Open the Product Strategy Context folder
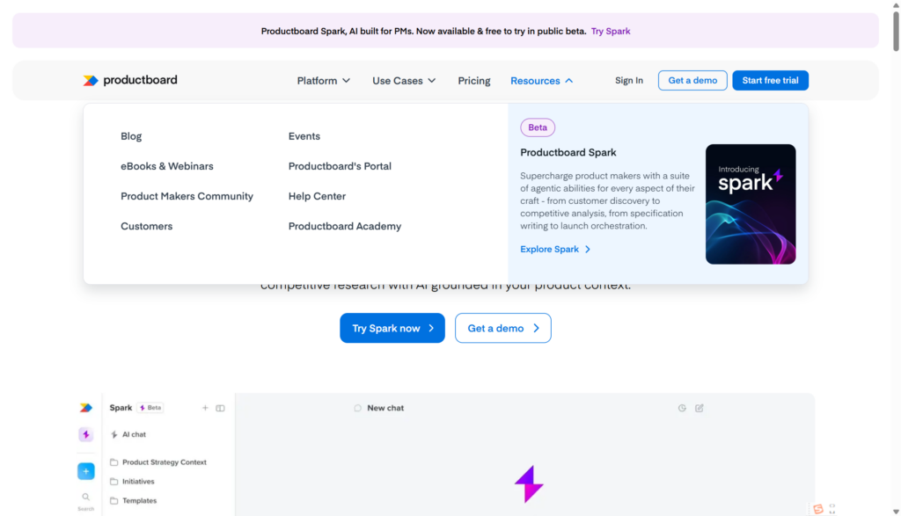 pos(164,462)
